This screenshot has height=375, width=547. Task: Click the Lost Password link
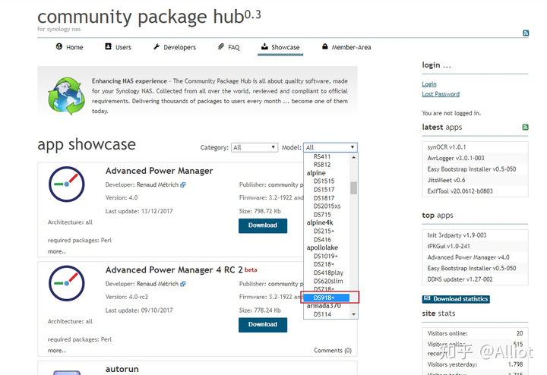click(441, 94)
